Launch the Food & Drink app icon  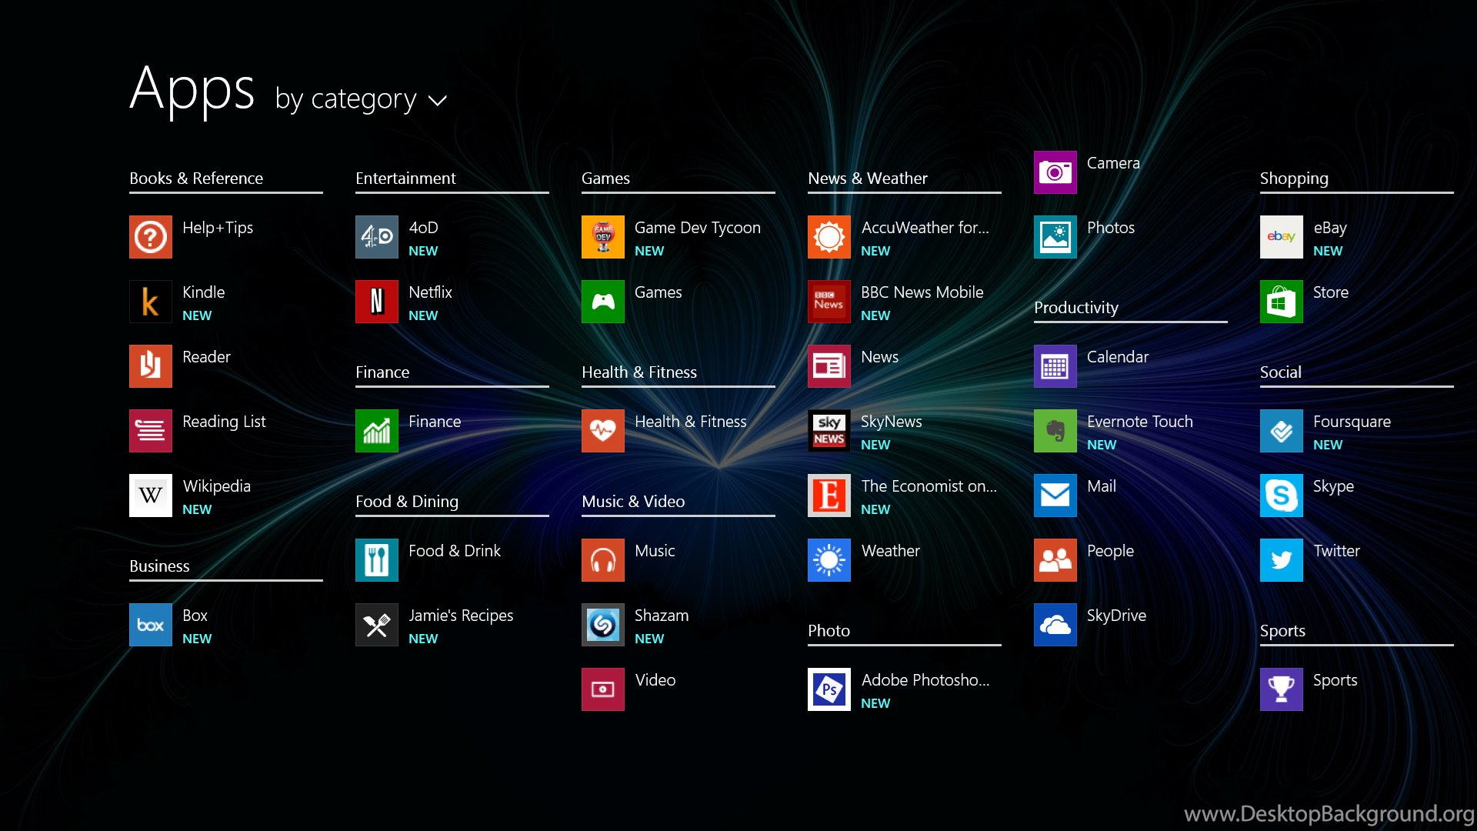tap(377, 560)
